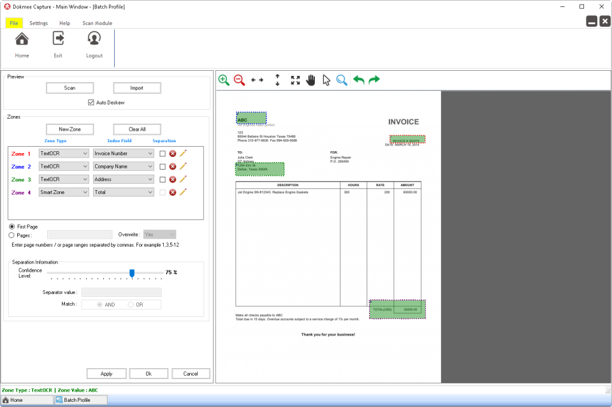Select the Pages radio button

pyautogui.click(x=13, y=235)
